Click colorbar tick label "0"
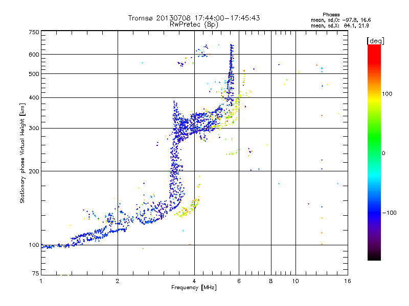This screenshot has width=409, height=306. coord(383,154)
